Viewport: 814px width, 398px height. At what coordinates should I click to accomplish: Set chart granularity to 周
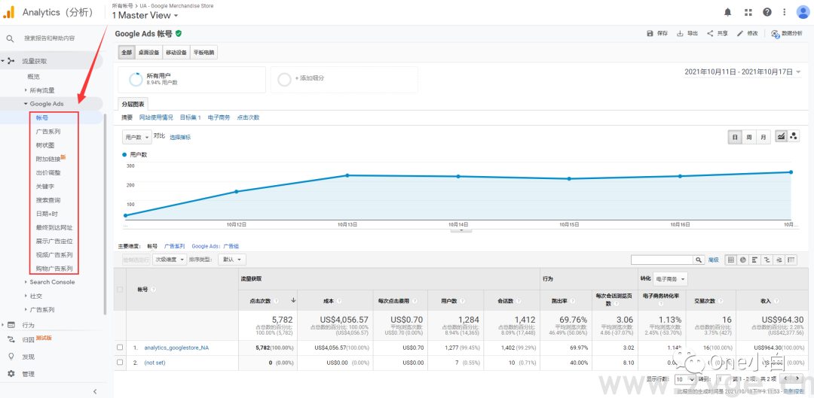click(749, 137)
